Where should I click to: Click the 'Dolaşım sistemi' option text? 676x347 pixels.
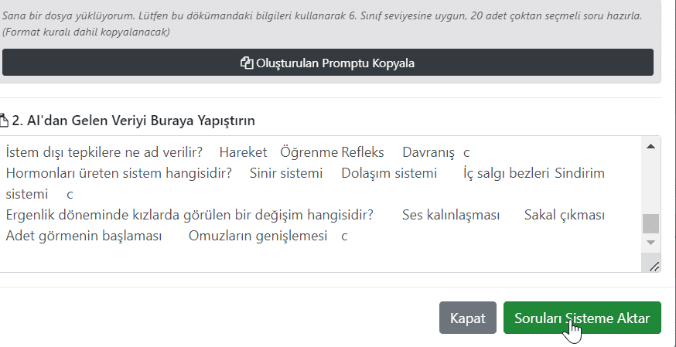pos(389,173)
